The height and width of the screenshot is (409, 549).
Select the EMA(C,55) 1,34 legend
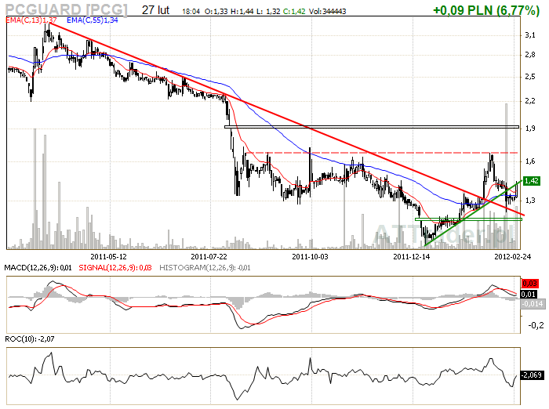click(x=92, y=20)
